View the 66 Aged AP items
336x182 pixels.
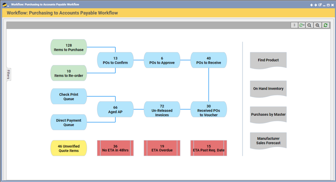[x=115, y=109]
